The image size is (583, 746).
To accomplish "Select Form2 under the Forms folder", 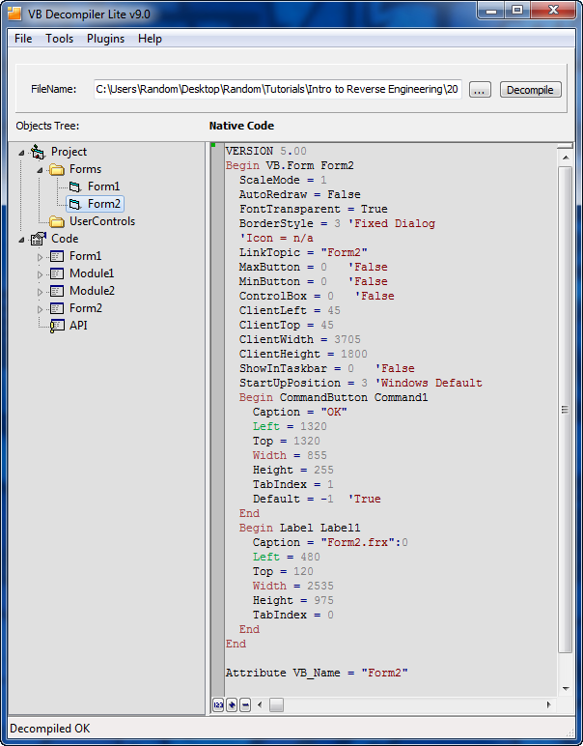I will [x=103, y=204].
